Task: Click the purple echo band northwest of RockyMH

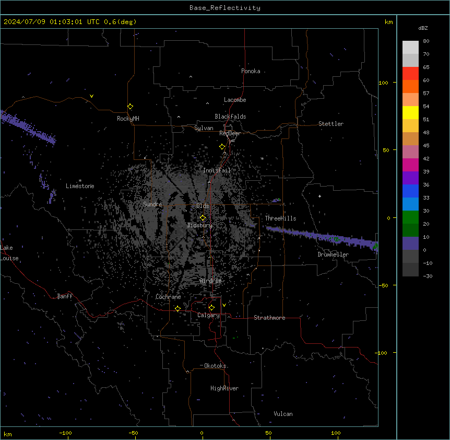Action: pyautogui.click(x=29, y=128)
